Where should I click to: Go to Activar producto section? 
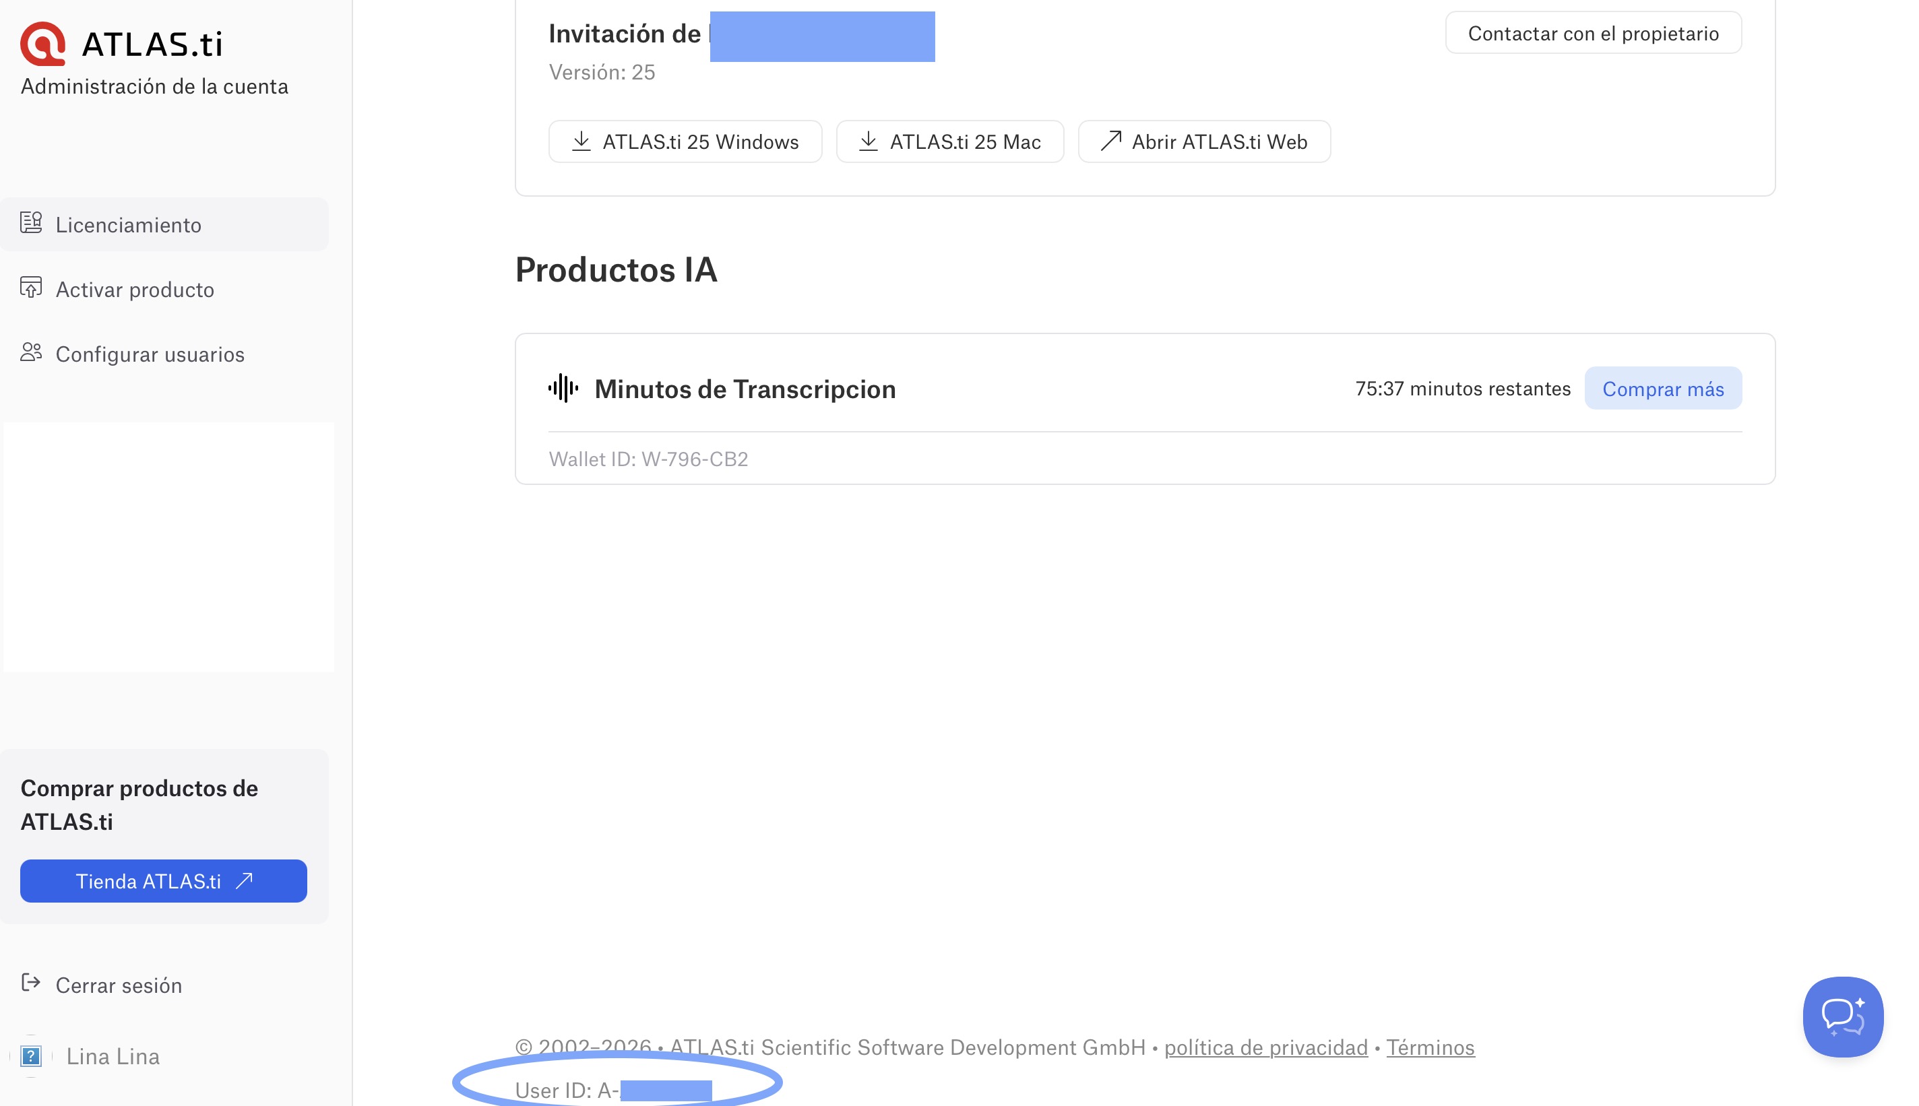(135, 290)
